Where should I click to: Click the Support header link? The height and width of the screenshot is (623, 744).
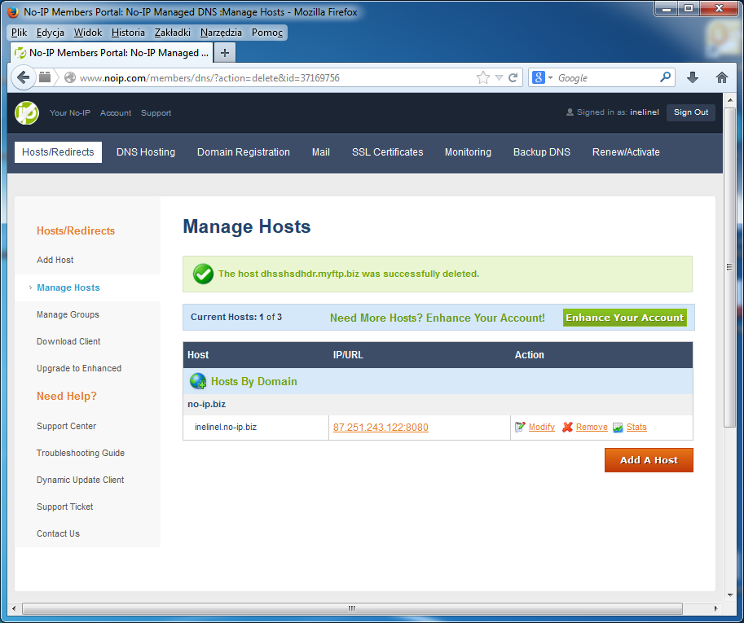tap(156, 113)
